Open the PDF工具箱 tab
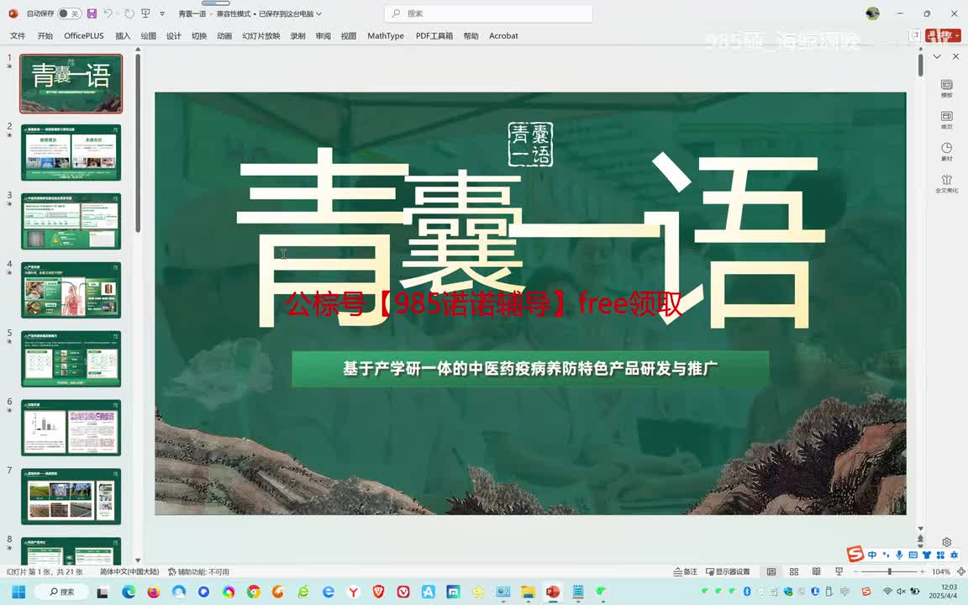This screenshot has width=968, height=605. 434,36
